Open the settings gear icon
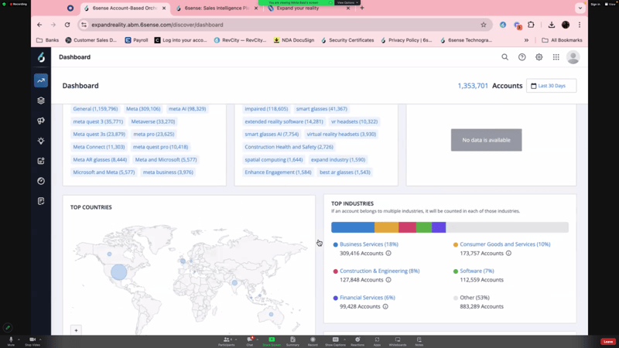The height and width of the screenshot is (348, 619). point(539,57)
